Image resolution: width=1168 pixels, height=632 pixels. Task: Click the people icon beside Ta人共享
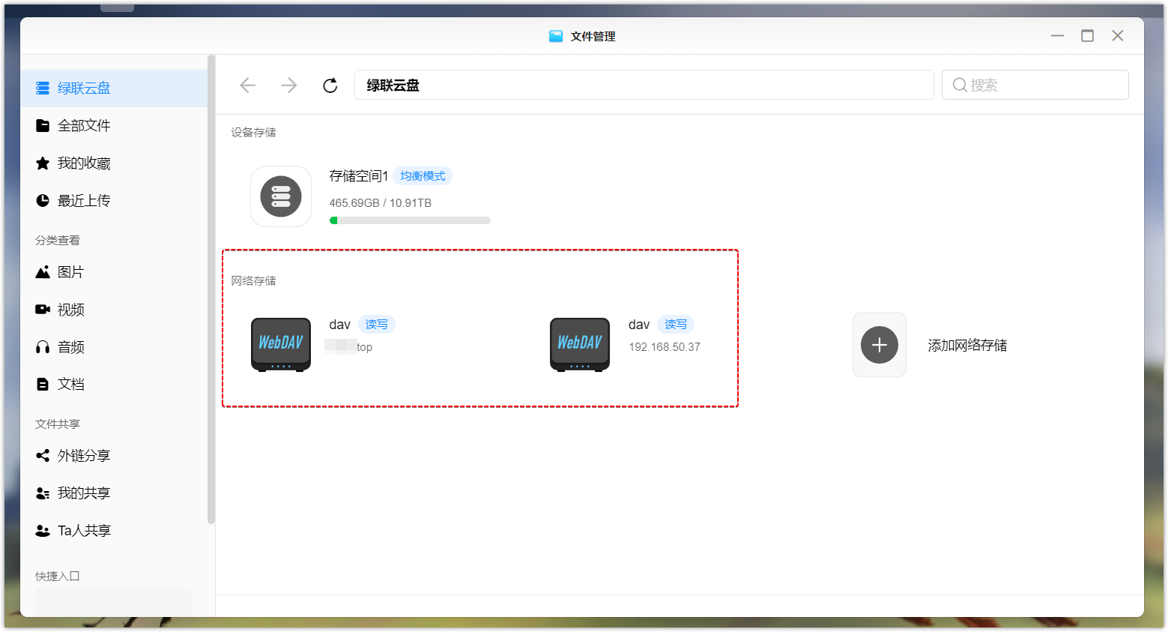click(x=43, y=530)
